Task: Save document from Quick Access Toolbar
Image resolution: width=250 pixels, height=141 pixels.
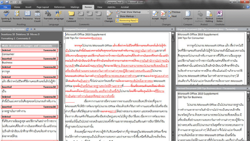Action: coord(7,2)
